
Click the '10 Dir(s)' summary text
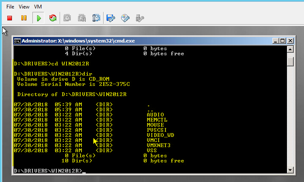[x=77, y=161]
